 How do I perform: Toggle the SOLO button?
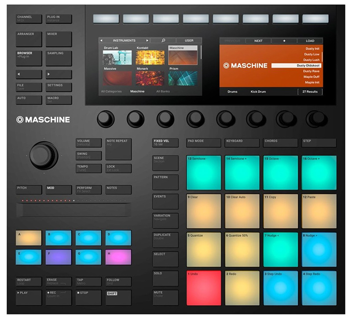tap(165, 278)
